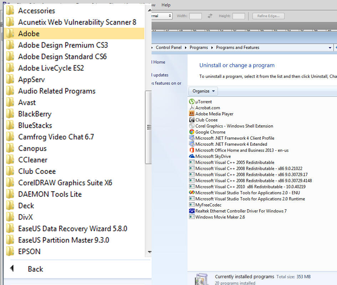The image size is (337, 285).
Task: Click the Start menu scrollbar thumb
Action: click(x=148, y=127)
